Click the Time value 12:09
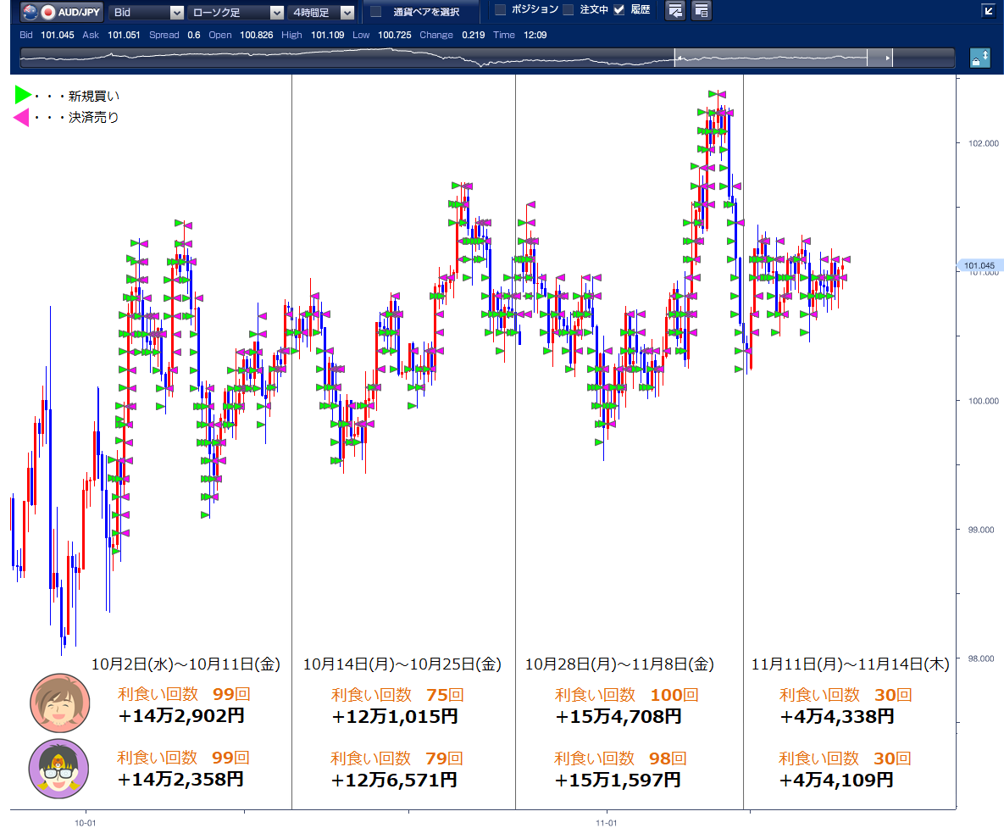 pos(535,36)
